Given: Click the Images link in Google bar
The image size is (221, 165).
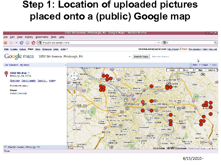Looking at the screenshot, I should point(14,49).
